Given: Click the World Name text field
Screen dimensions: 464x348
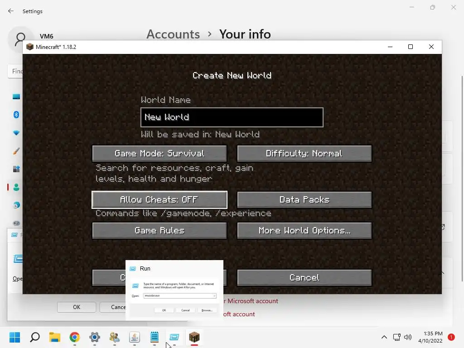Looking at the screenshot, I should pyautogui.click(x=232, y=117).
